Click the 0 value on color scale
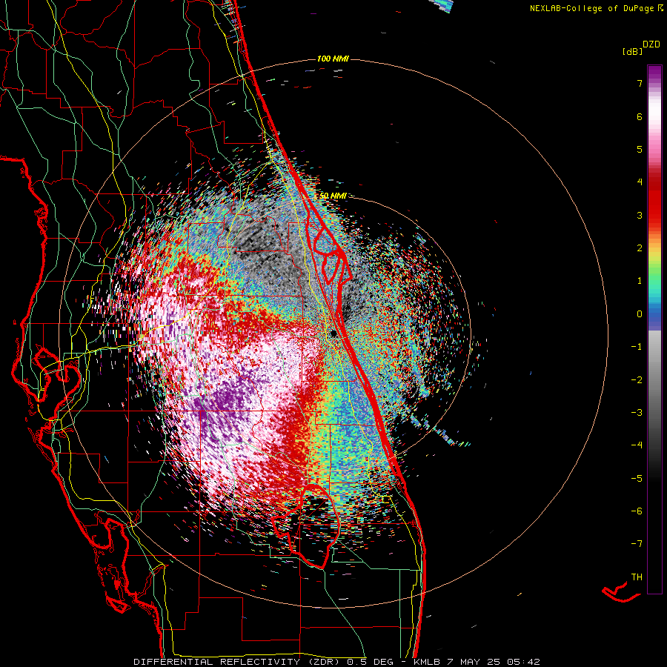 640,314
